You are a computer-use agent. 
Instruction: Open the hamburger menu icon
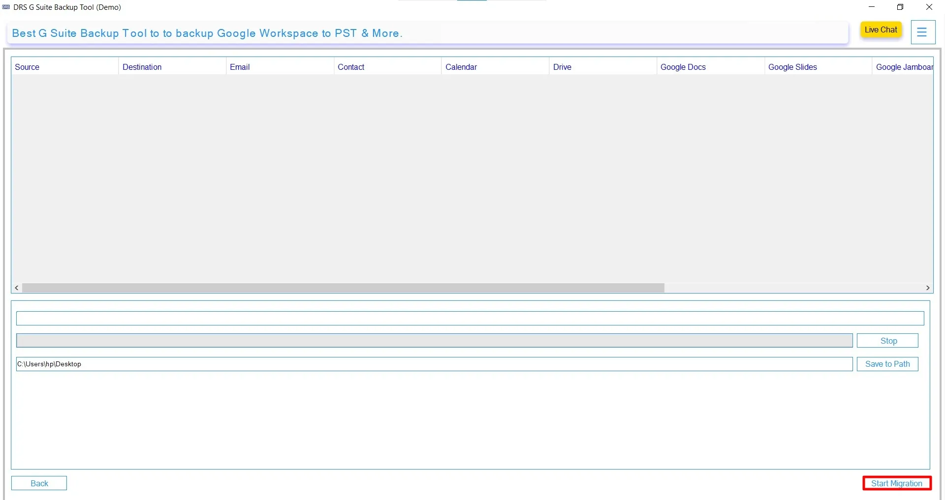coord(922,32)
